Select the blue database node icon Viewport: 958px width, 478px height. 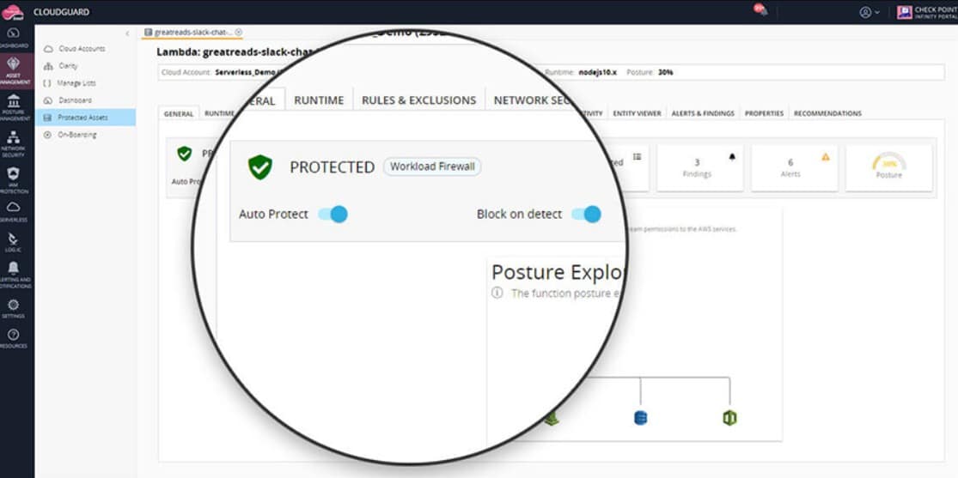(640, 418)
